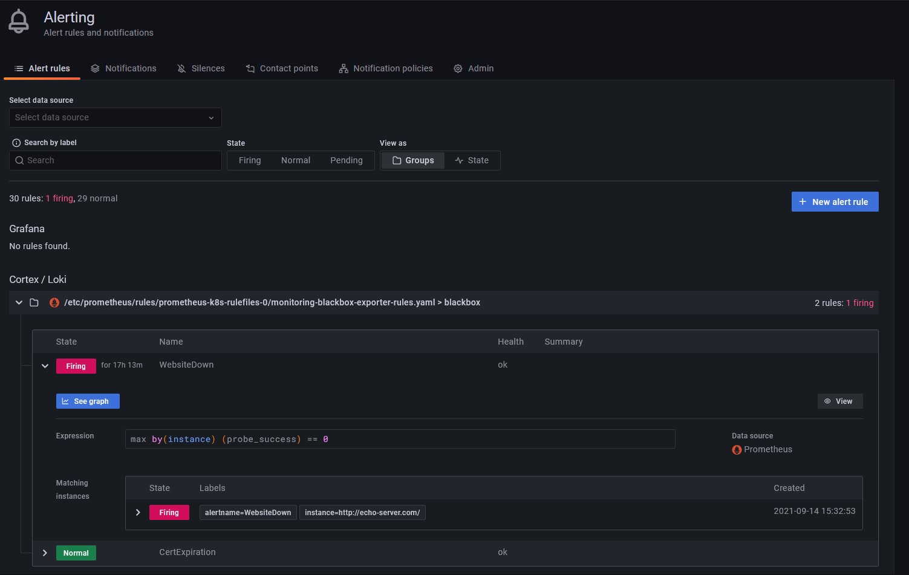Viewport: 909px width, 575px height.
Task: Click the eye icon on the View button
Action: (829, 401)
